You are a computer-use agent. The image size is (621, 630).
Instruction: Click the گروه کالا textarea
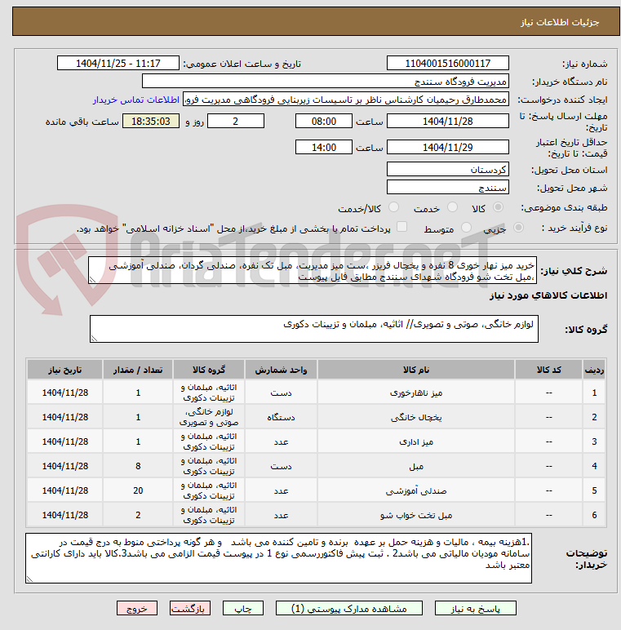point(313,329)
